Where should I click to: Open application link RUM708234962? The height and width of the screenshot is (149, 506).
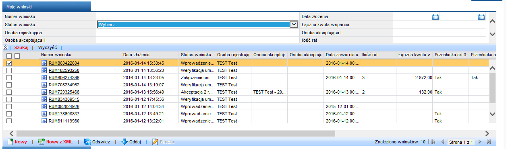(64, 85)
